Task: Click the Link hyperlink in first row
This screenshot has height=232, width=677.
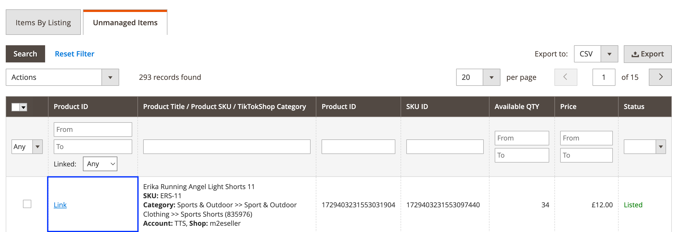Action: 60,205
